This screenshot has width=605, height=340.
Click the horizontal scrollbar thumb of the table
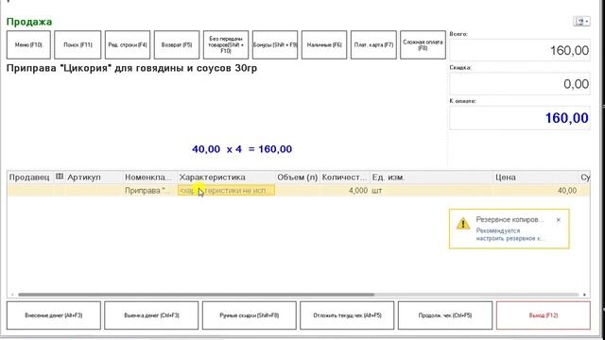tap(196, 295)
